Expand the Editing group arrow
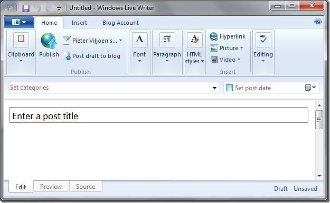This screenshot has width=330, height=203. [263, 61]
